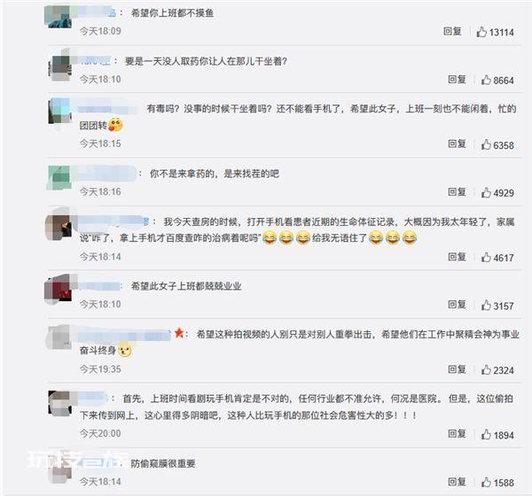
Task: Click avatar of the 查房 comment author
Action: [x=58, y=228]
